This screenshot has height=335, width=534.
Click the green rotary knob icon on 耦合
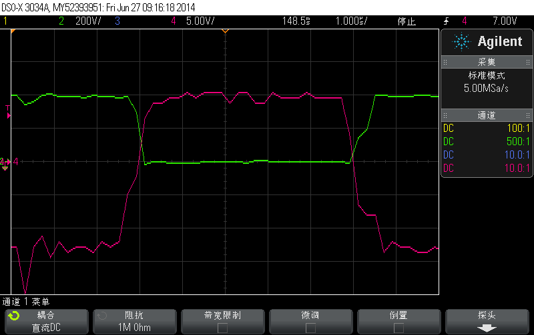pos(14,316)
